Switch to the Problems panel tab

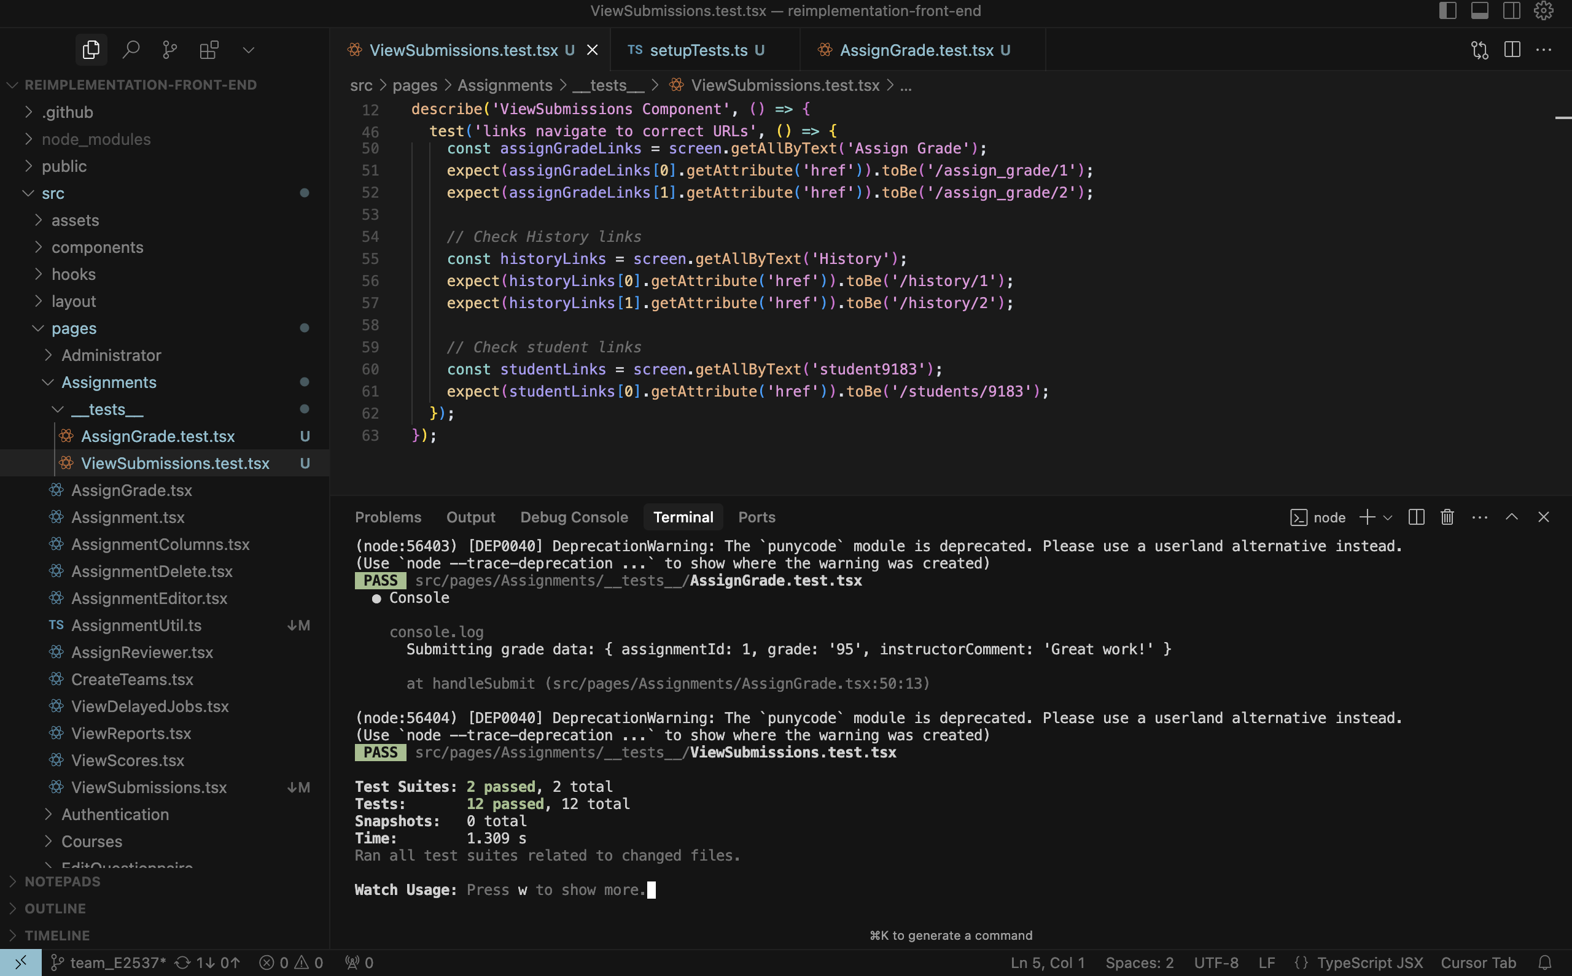[387, 517]
